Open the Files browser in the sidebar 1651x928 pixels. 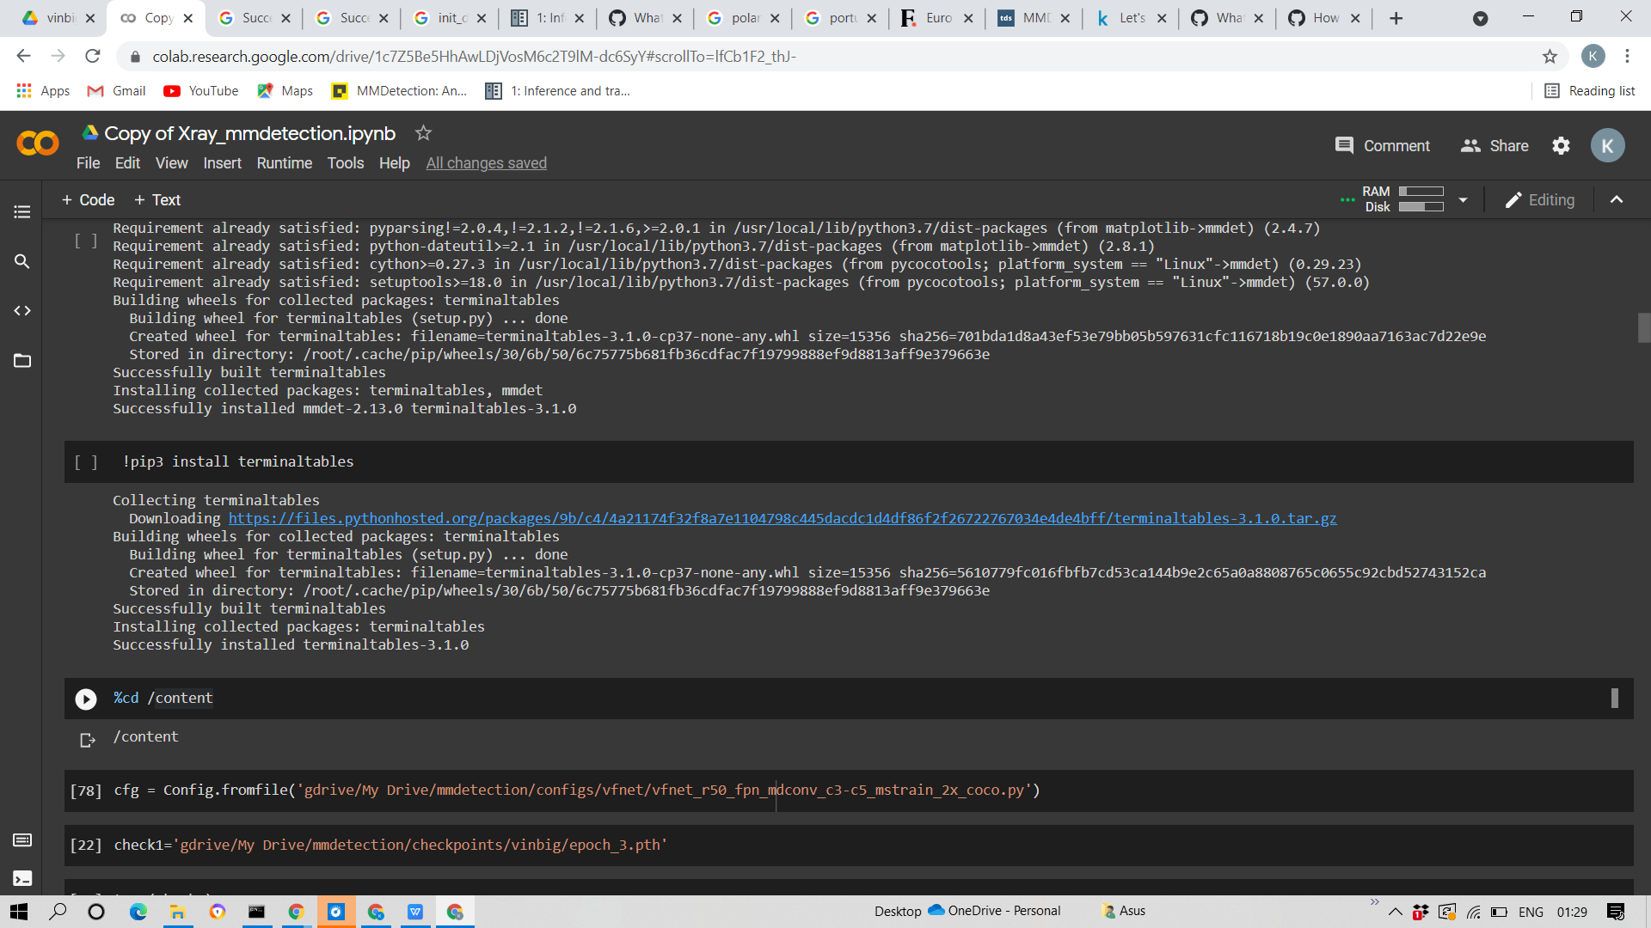click(x=21, y=361)
